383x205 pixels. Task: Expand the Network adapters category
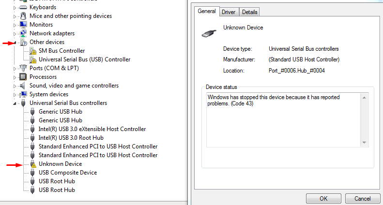click(15, 33)
